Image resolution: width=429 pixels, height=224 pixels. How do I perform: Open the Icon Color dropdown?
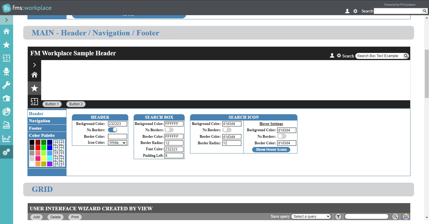click(x=118, y=143)
